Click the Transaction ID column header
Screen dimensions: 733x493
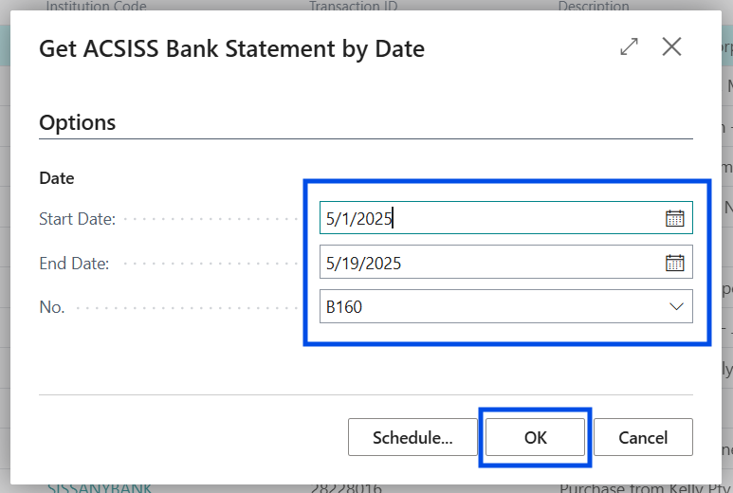pos(353,7)
